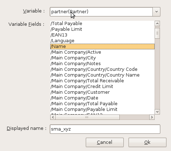Screen dimensions: 171x151
Task: Select the highlighted /Name field
Action: pos(102,47)
